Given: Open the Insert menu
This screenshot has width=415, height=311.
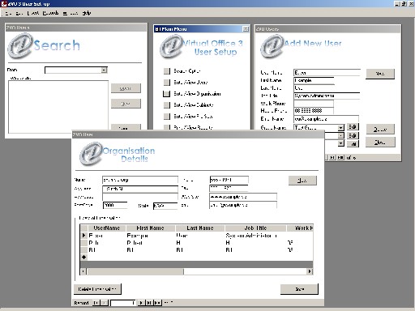Looking at the screenshot, I should 33,13.
